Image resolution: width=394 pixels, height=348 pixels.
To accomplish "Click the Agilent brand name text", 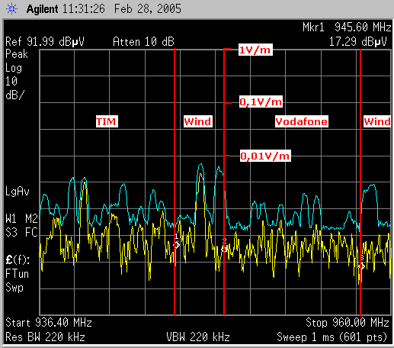I will click(x=42, y=9).
